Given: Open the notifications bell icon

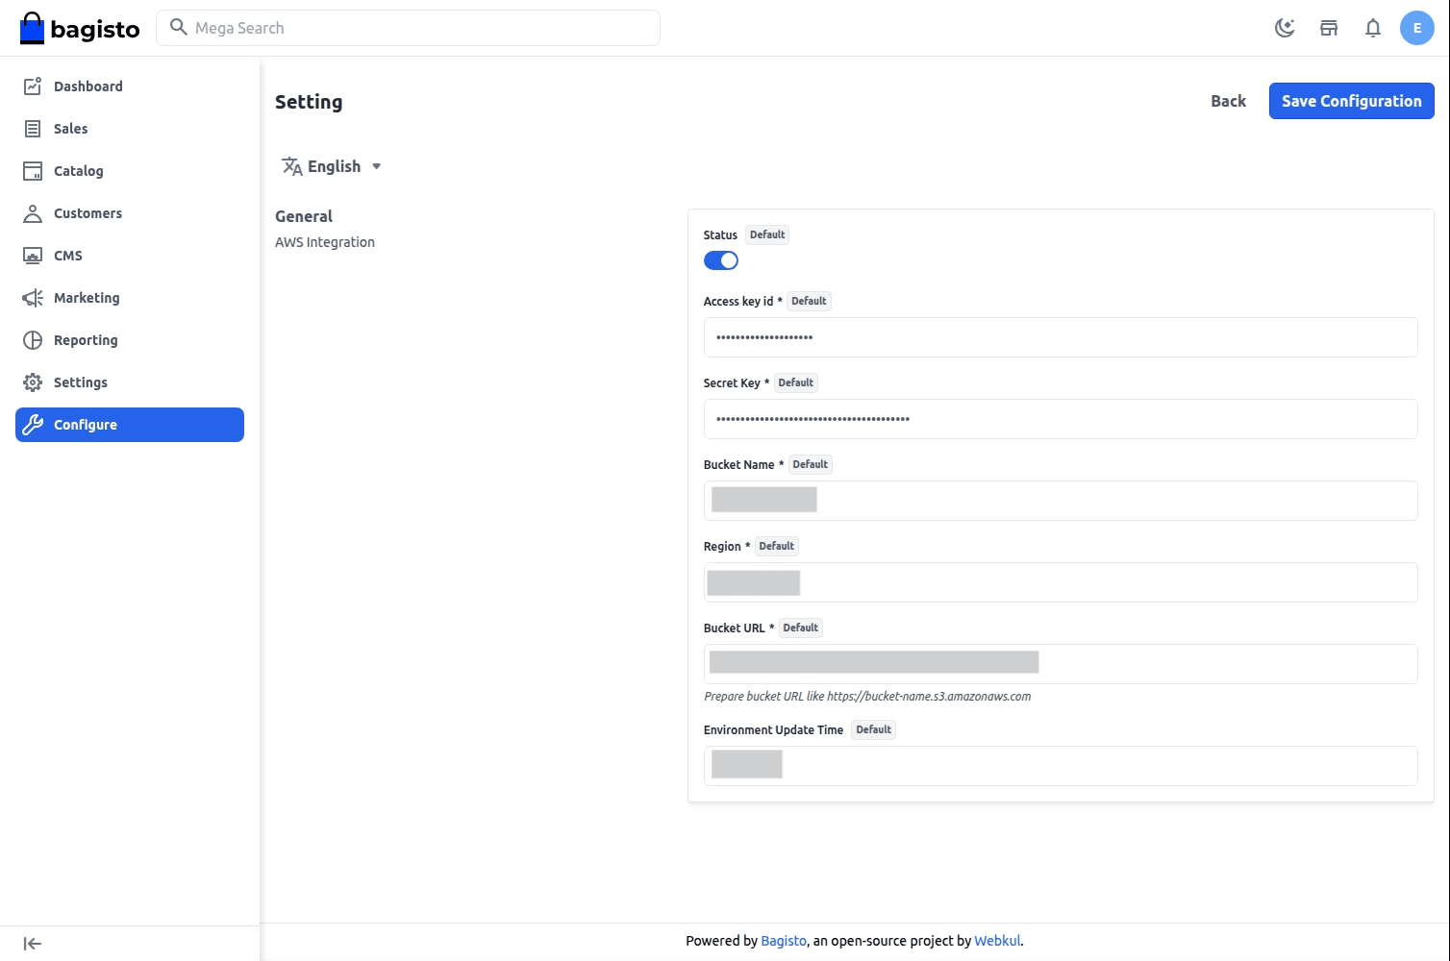Looking at the screenshot, I should pyautogui.click(x=1373, y=28).
